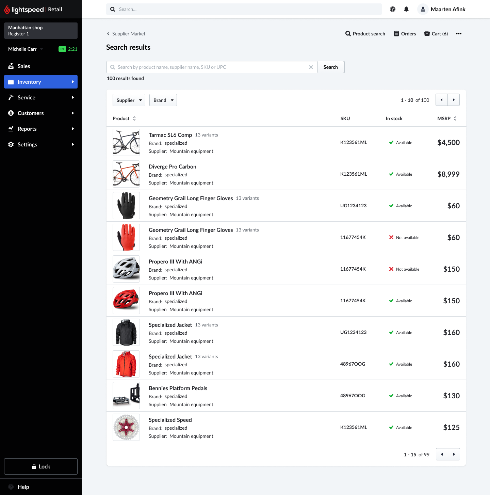Expand the Service submenu arrow
490x495 pixels.
pos(73,97)
